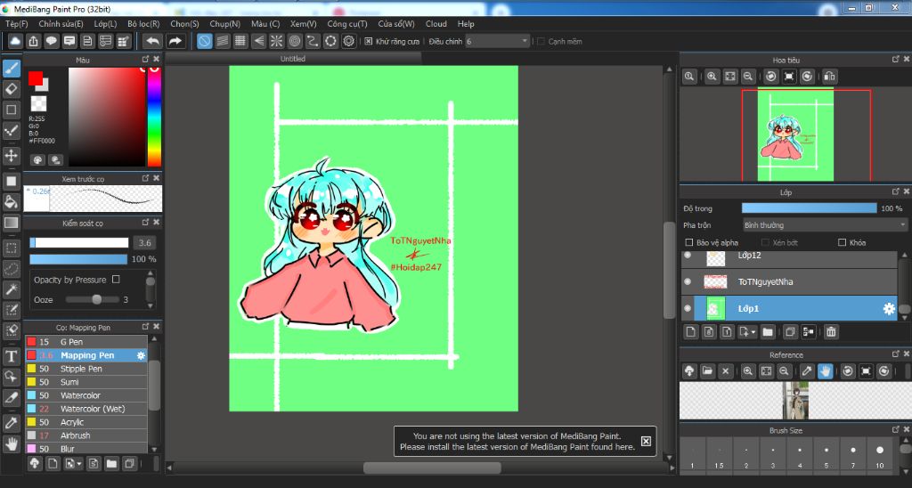The height and width of the screenshot is (488, 912).
Task: Enable the crisscross grid snap guide
Action: pos(240,41)
